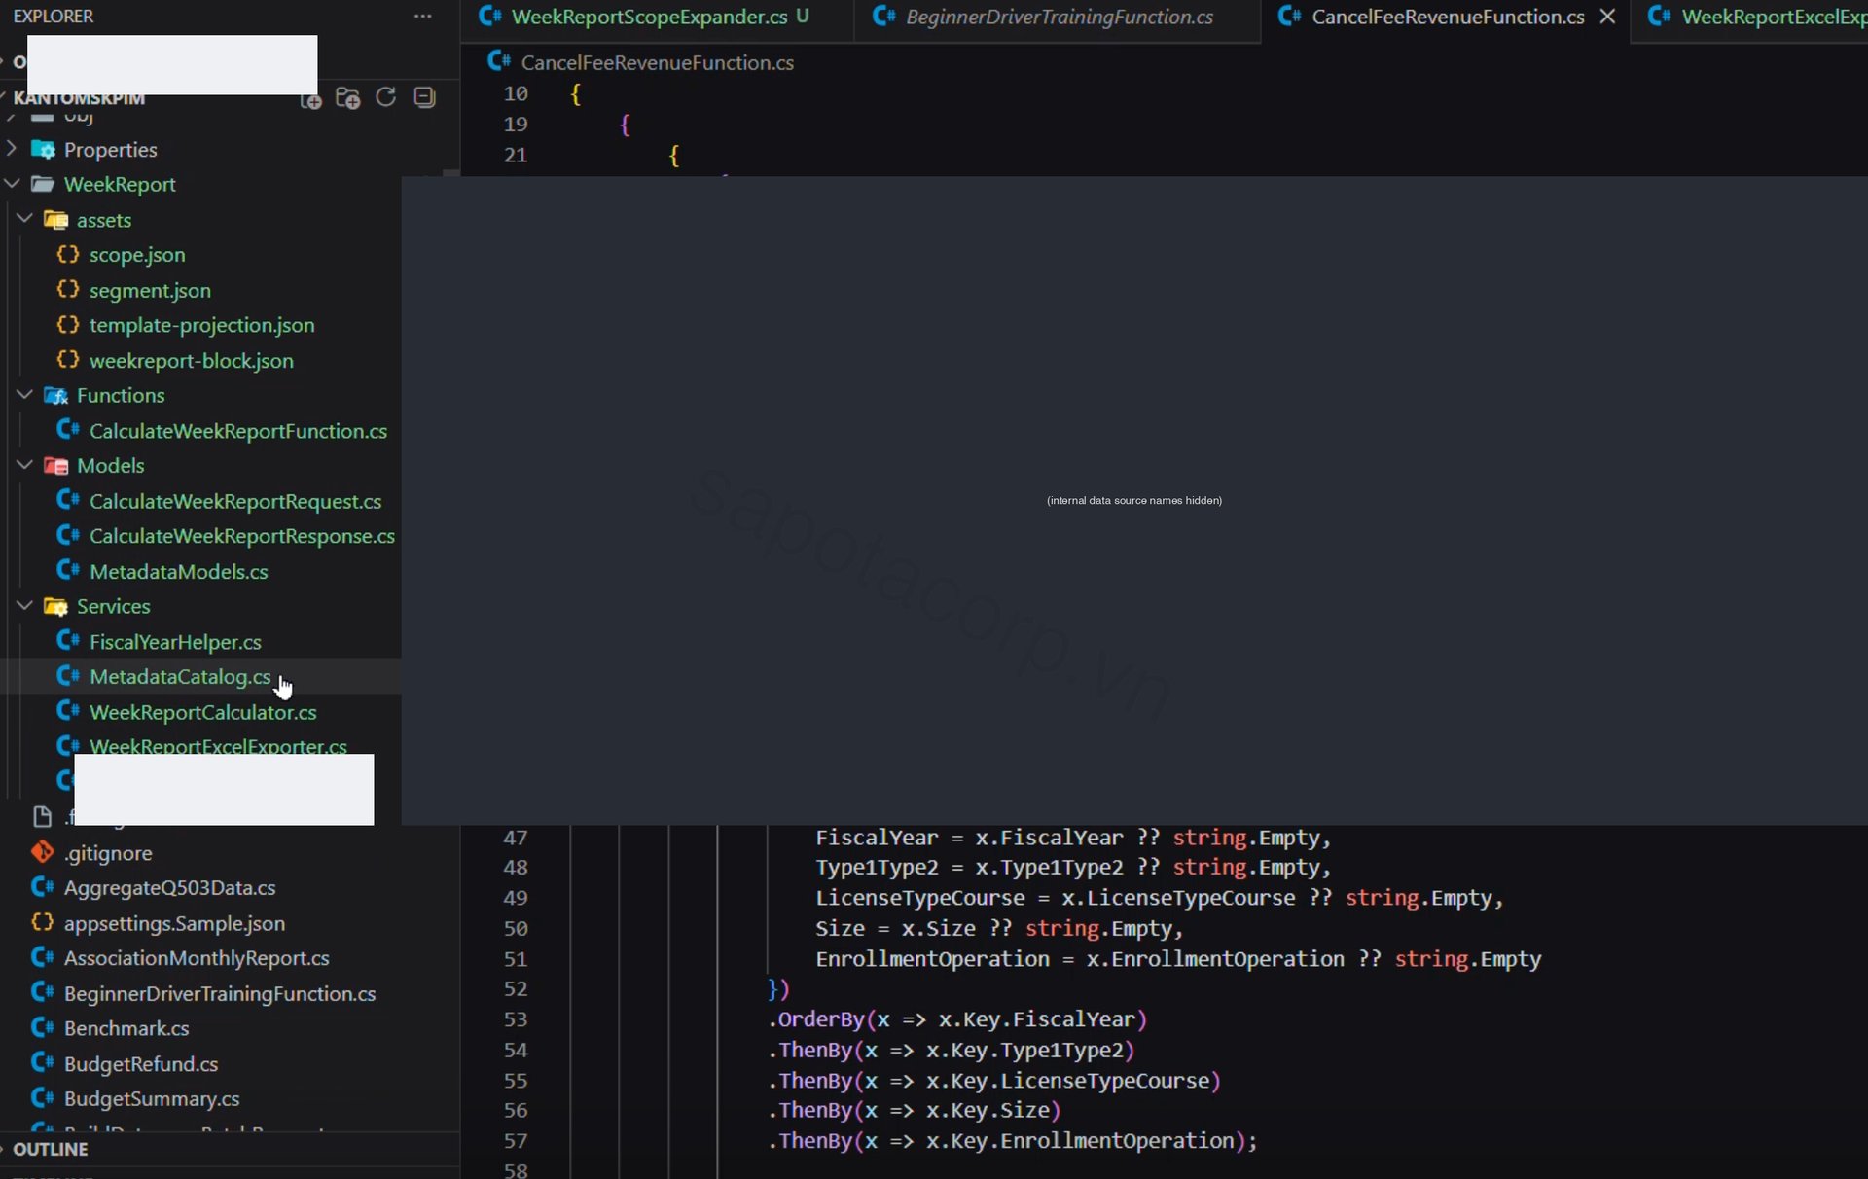Click the WeekReport folder icon
Image resolution: width=1868 pixels, height=1179 pixels.
(43, 184)
